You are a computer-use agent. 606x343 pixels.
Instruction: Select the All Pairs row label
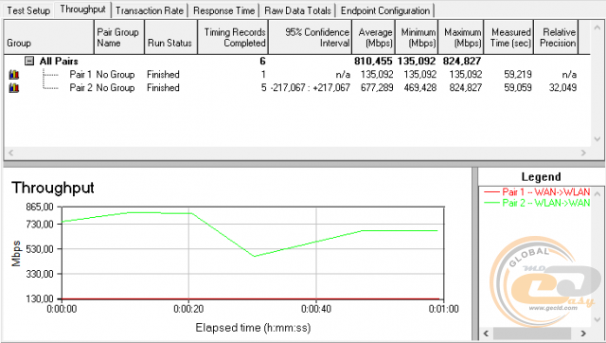point(59,61)
